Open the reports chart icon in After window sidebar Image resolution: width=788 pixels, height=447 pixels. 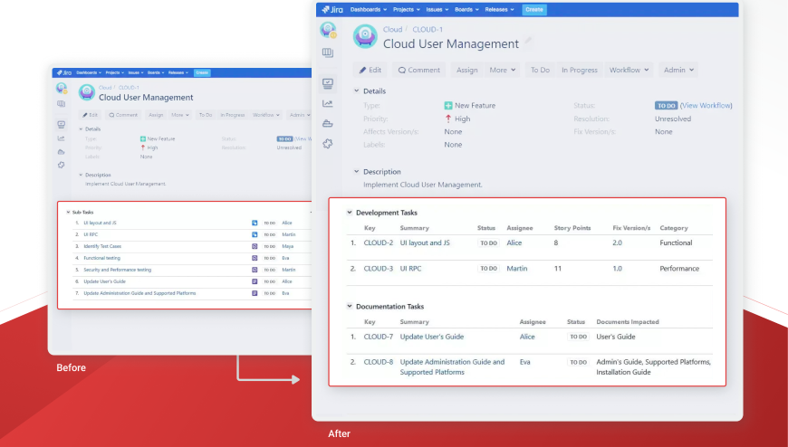tap(327, 103)
